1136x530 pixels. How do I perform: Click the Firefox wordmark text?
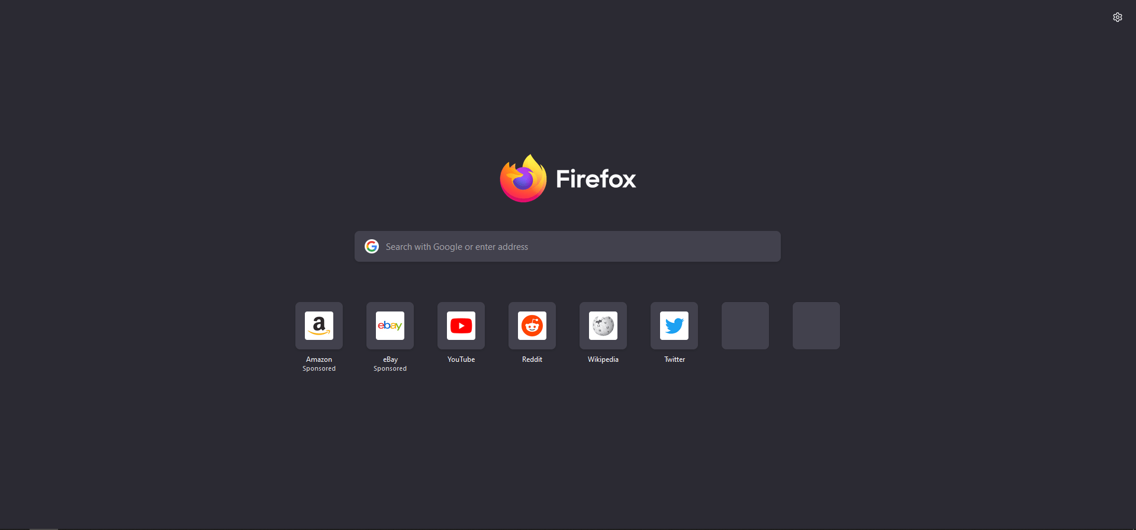tap(596, 179)
